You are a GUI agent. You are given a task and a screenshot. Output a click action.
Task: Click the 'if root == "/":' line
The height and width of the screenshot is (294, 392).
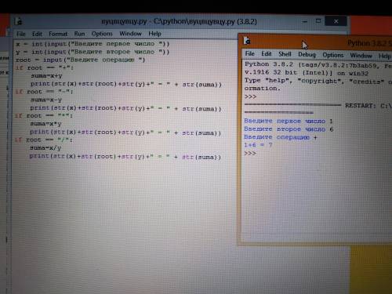click(43, 140)
